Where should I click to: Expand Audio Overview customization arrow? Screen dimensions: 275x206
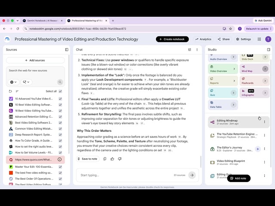(233, 57)
